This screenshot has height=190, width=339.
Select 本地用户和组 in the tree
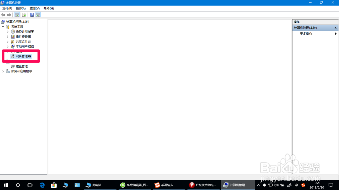coord(25,46)
